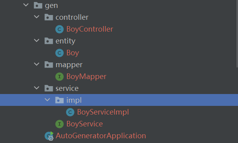The image size is (238, 143).
Task: Select the BoyMapper file name
Action: coord(86,77)
